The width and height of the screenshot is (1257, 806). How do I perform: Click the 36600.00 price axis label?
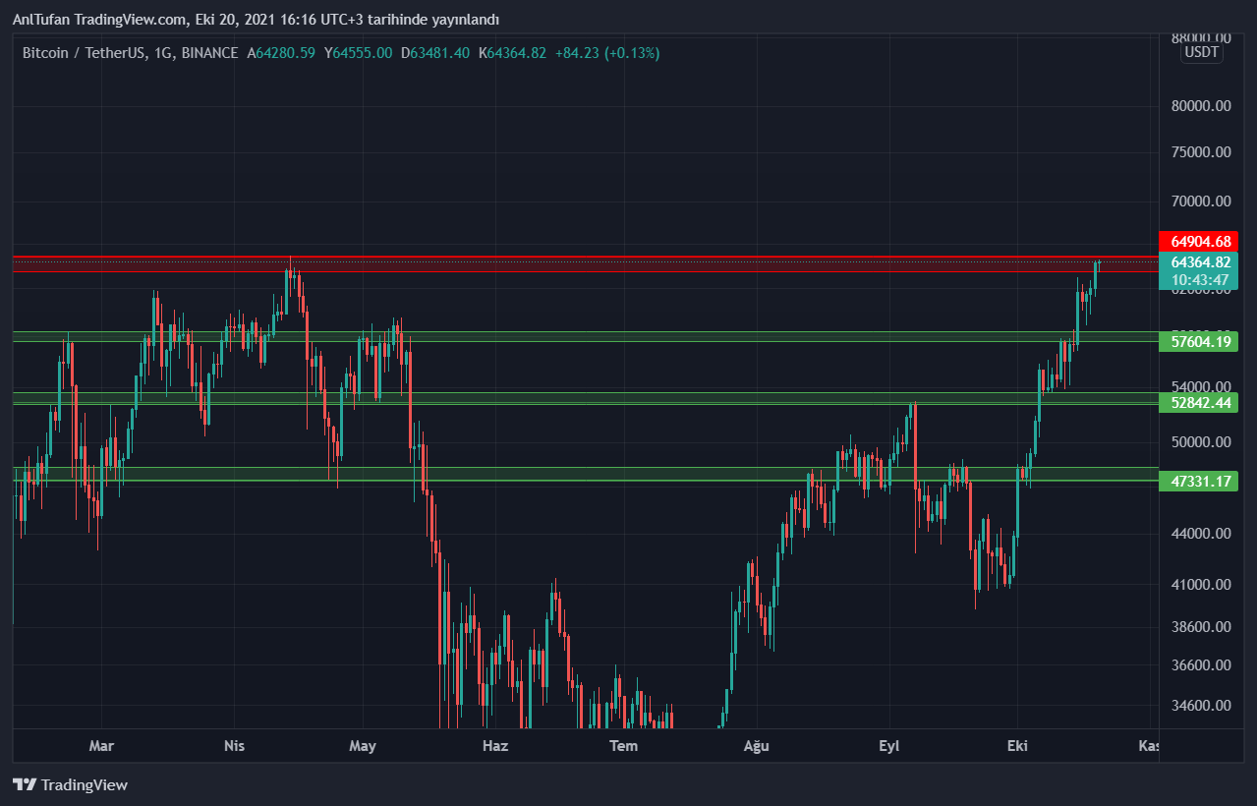[x=1199, y=665]
